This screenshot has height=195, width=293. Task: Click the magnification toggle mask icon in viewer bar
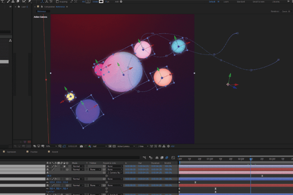pos(64,146)
